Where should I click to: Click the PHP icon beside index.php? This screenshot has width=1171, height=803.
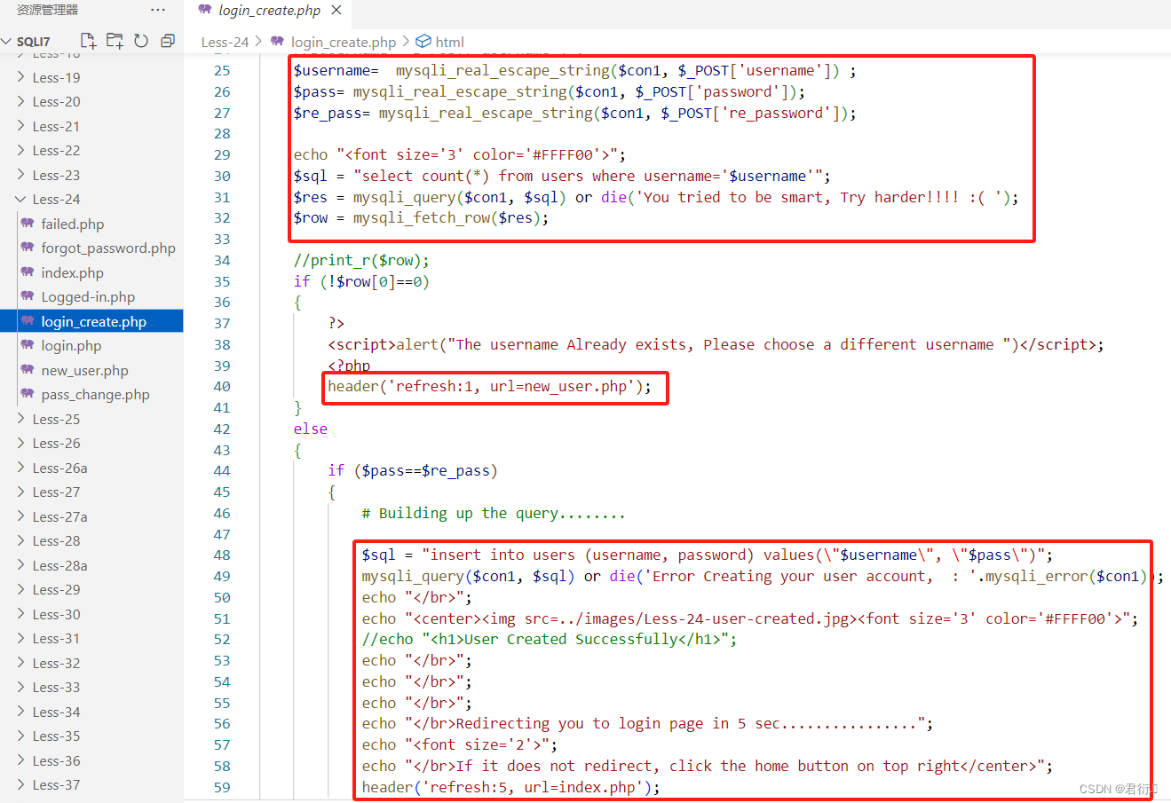click(28, 272)
